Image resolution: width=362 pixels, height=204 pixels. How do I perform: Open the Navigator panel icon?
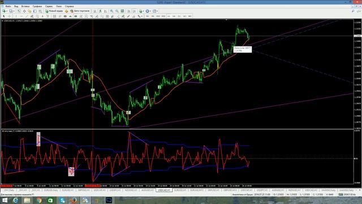pos(29,11)
